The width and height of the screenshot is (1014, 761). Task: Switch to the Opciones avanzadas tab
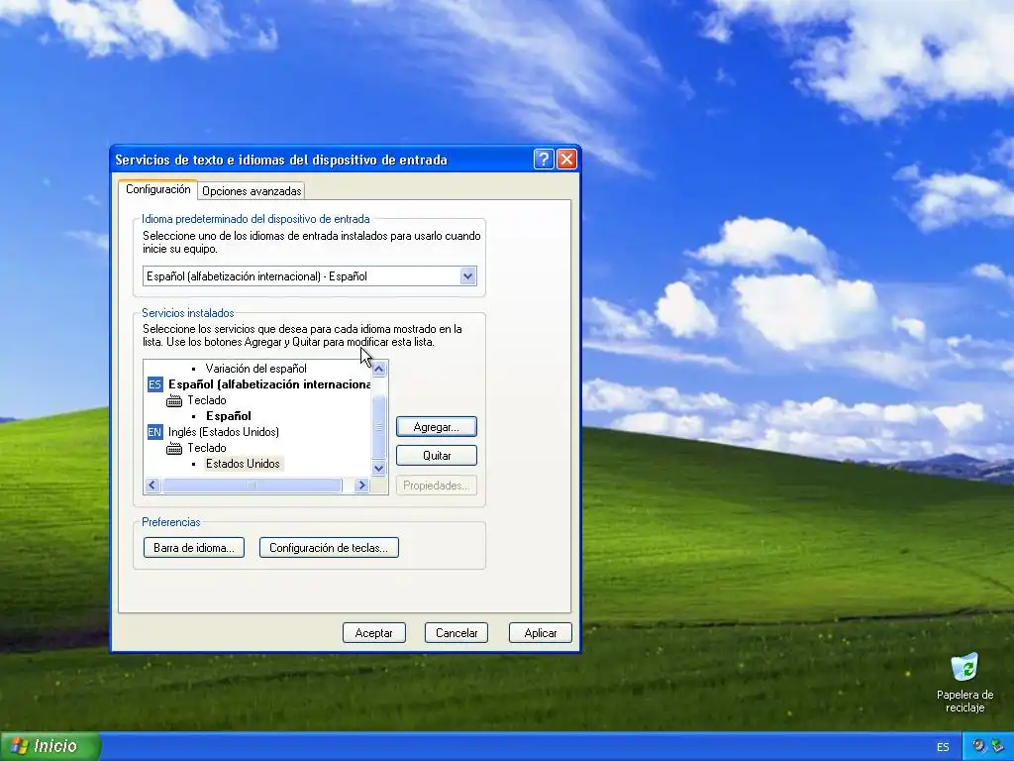(x=252, y=191)
